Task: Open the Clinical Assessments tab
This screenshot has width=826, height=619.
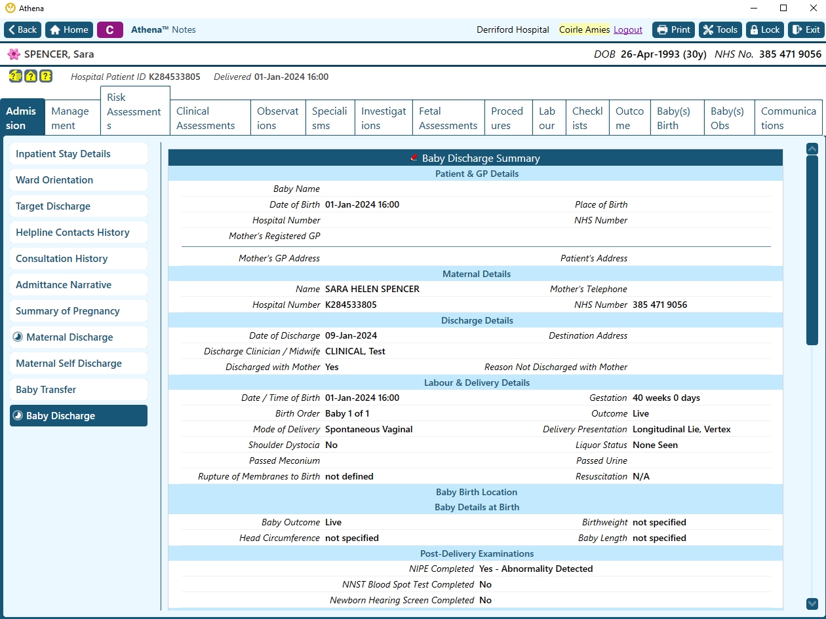Action: 210,118
